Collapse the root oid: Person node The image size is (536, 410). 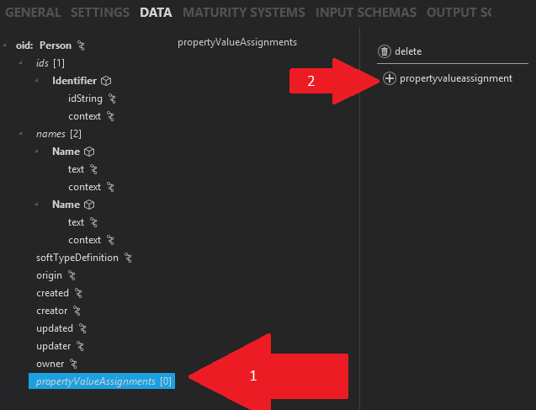pyautogui.click(x=4, y=45)
